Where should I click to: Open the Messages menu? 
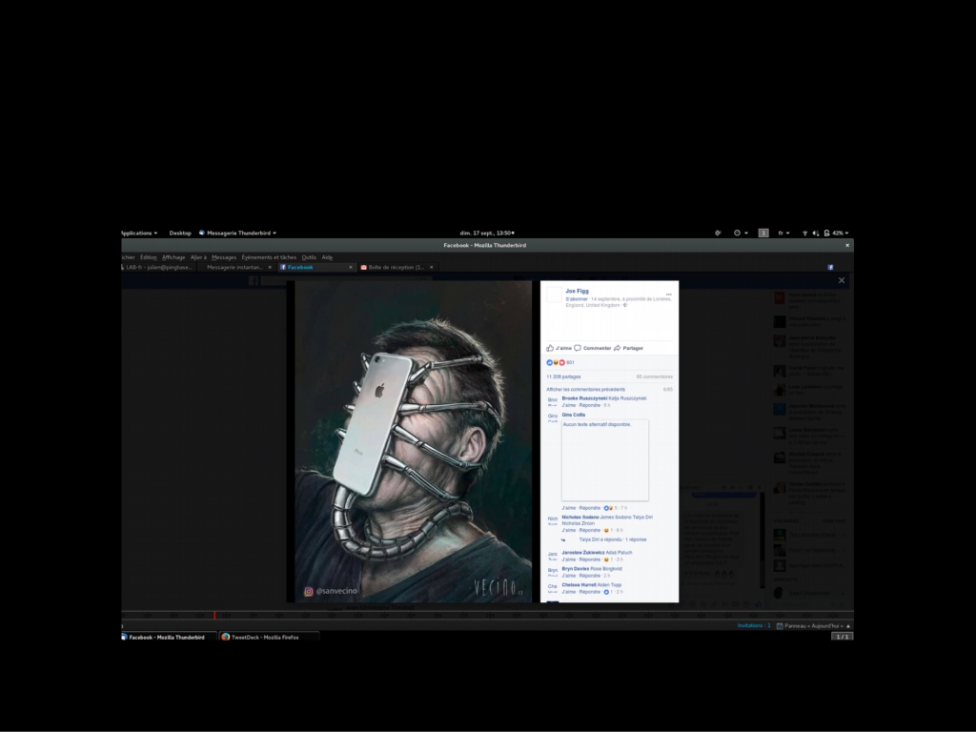coord(223,257)
